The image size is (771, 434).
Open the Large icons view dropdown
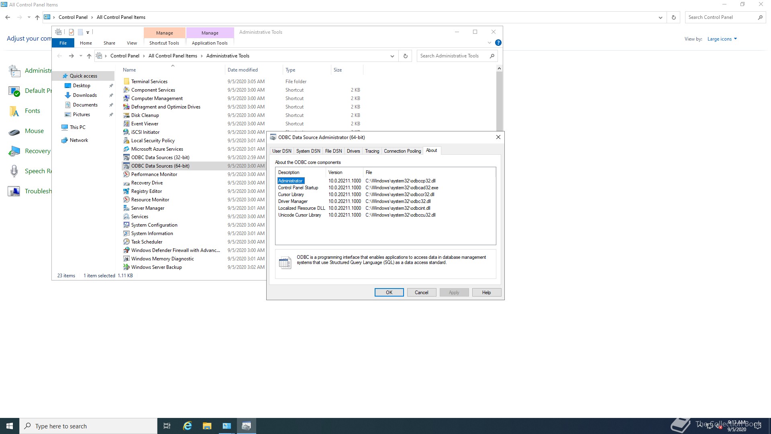(x=722, y=39)
